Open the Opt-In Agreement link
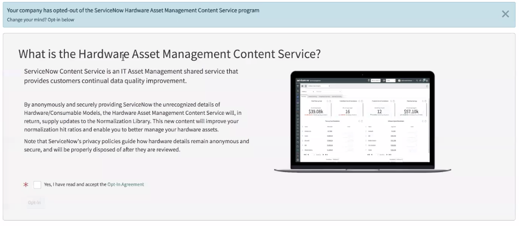 click(126, 184)
